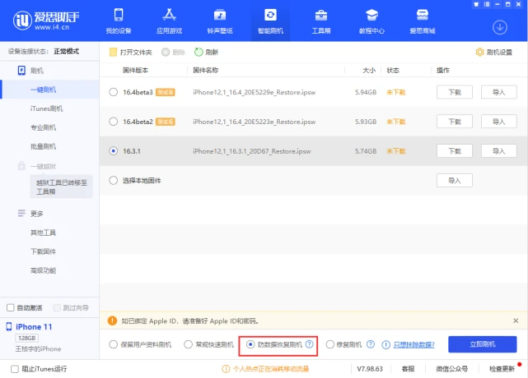Click the 刷机 sidebar phone icon
The image size is (528, 378).
(x=21, y=71)
